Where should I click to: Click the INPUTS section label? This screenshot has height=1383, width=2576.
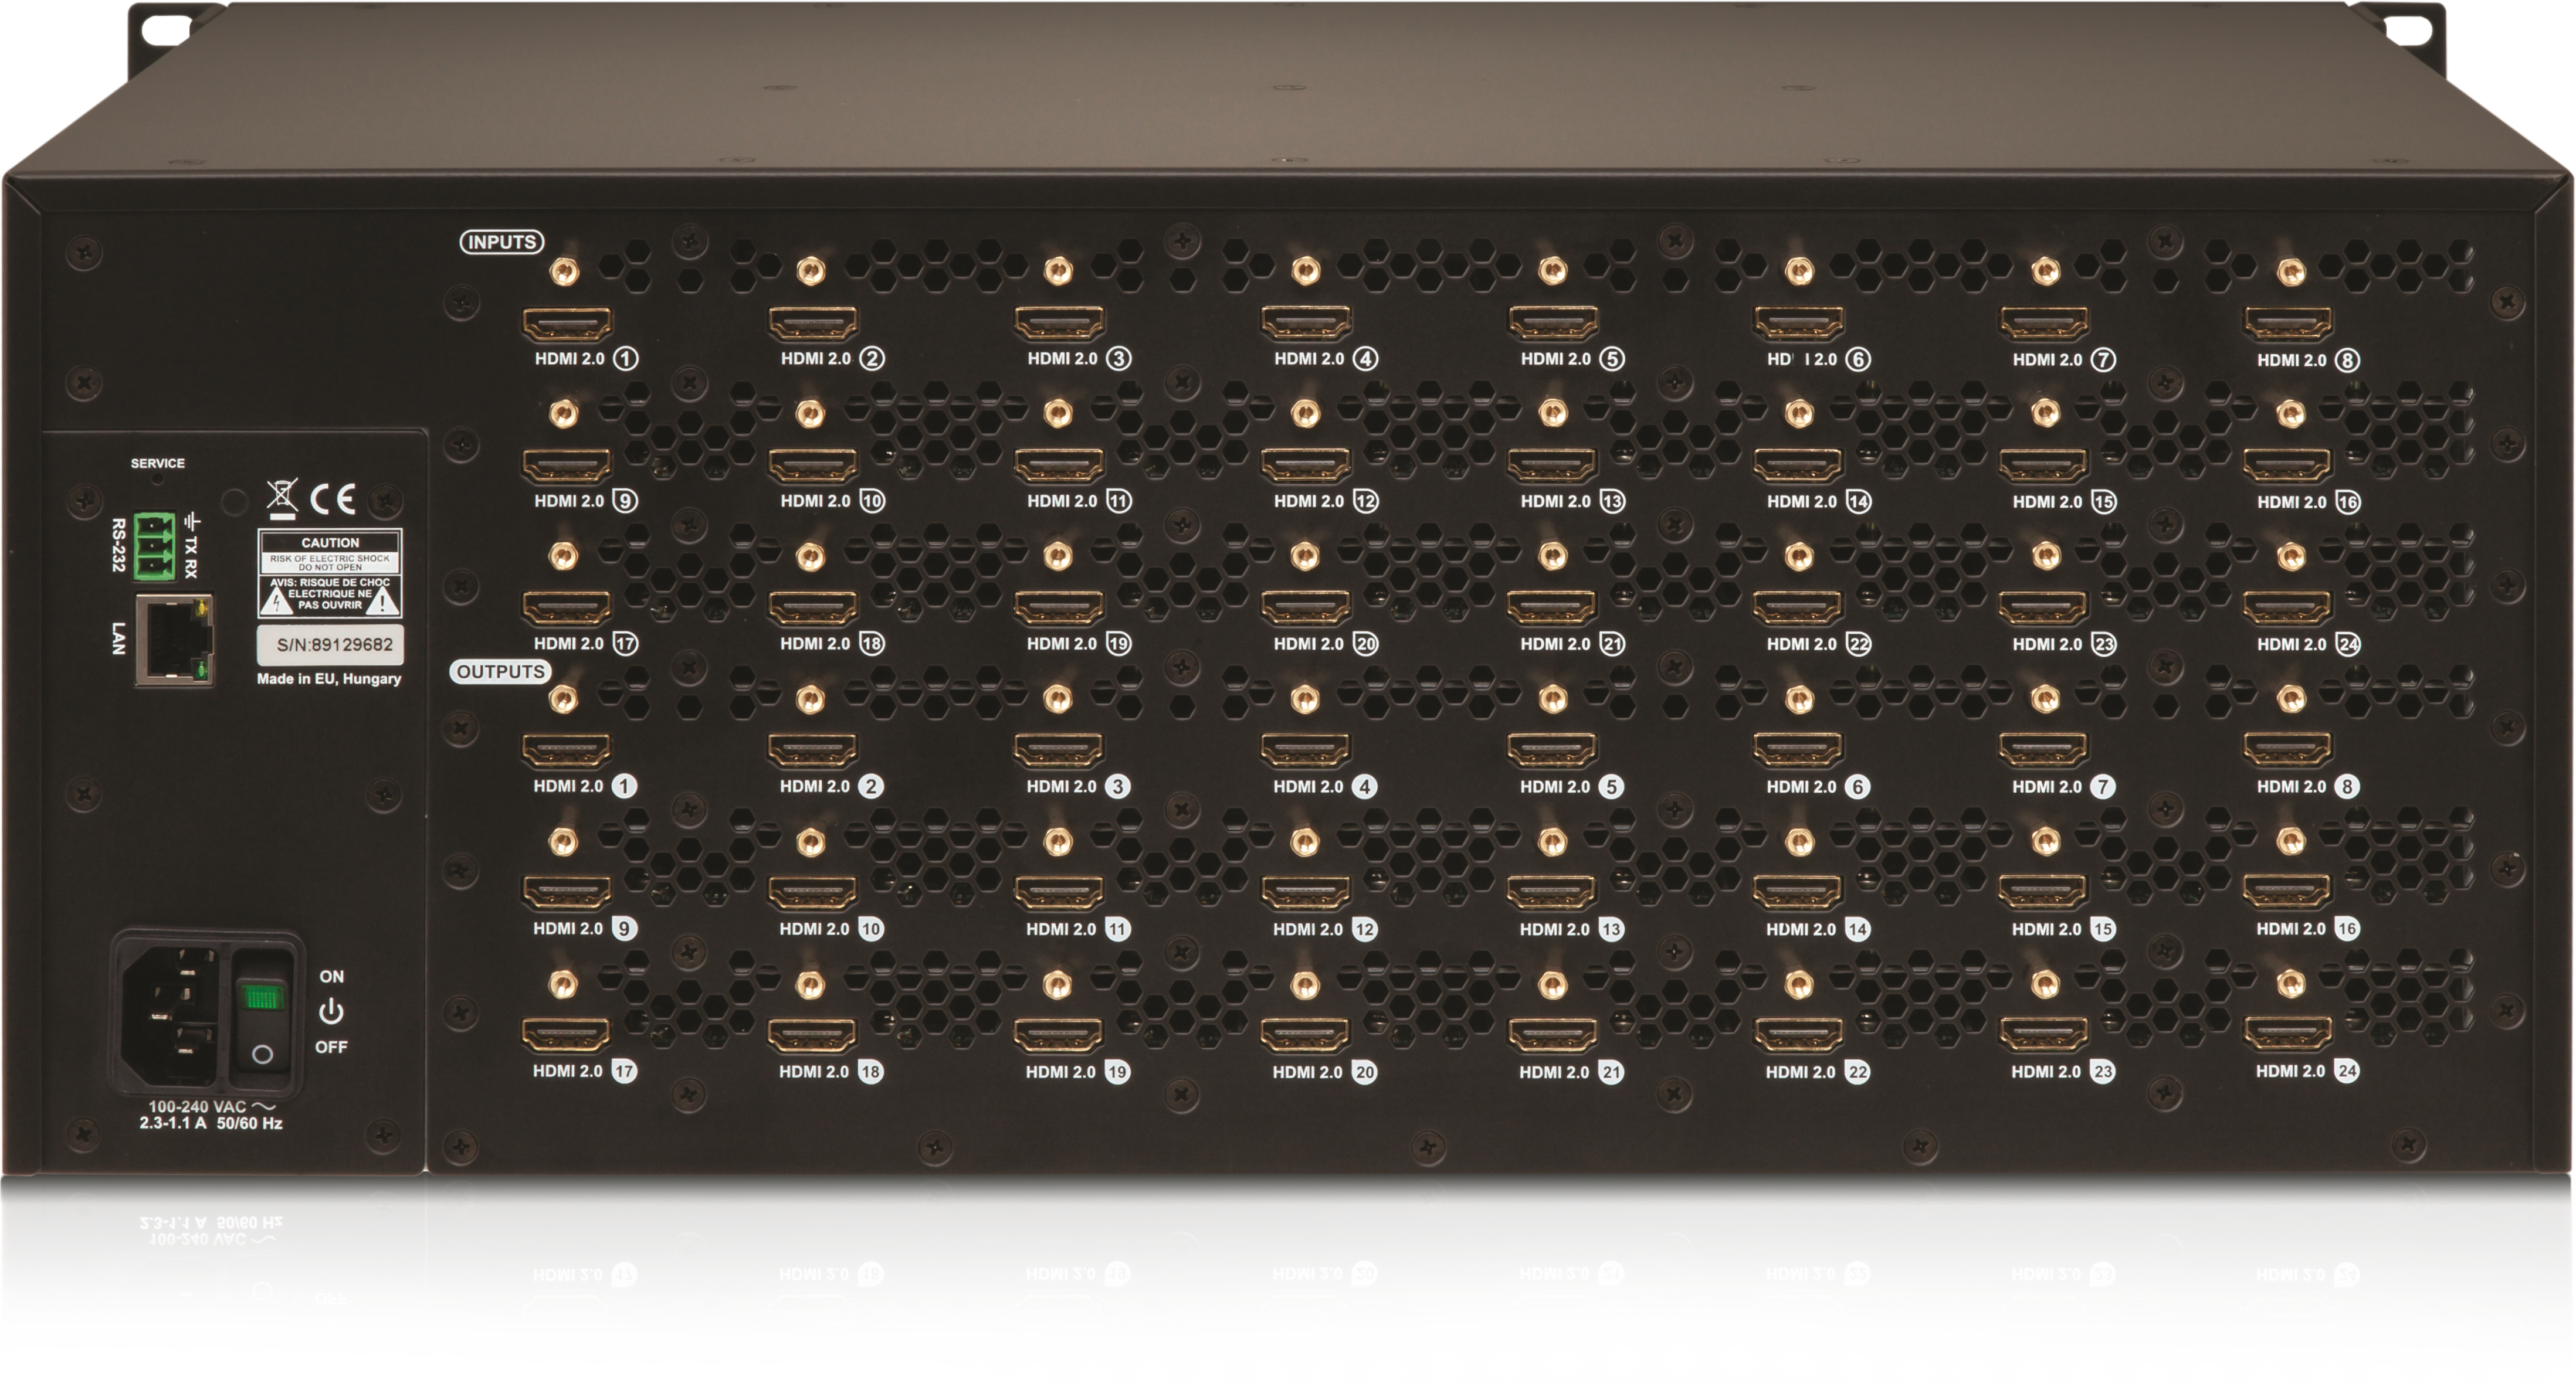(502, 242)
